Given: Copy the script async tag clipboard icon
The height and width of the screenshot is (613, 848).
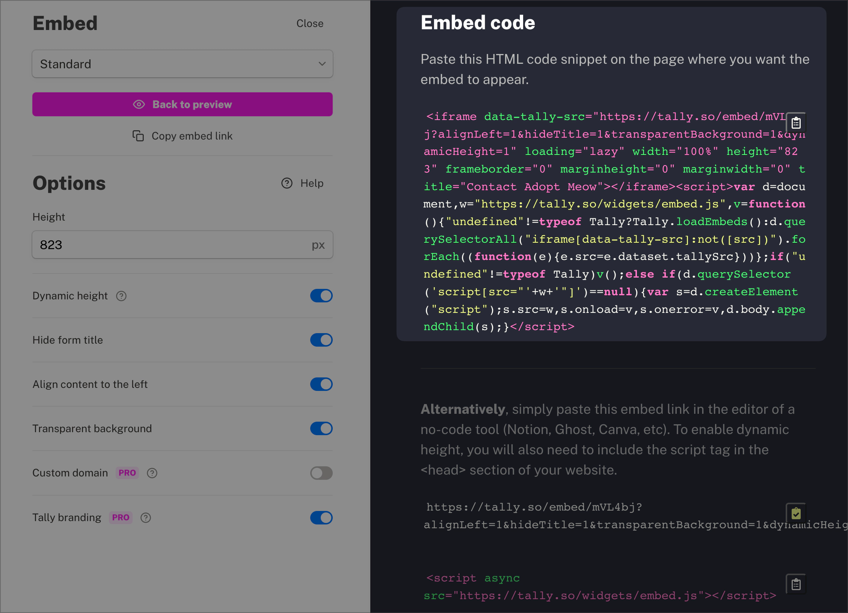Looking at the screenshot, I should click(x=796, y=584).
